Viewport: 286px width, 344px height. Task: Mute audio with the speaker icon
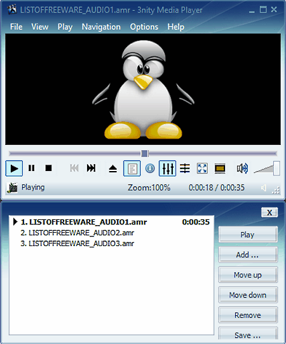[x=242, y=169]
